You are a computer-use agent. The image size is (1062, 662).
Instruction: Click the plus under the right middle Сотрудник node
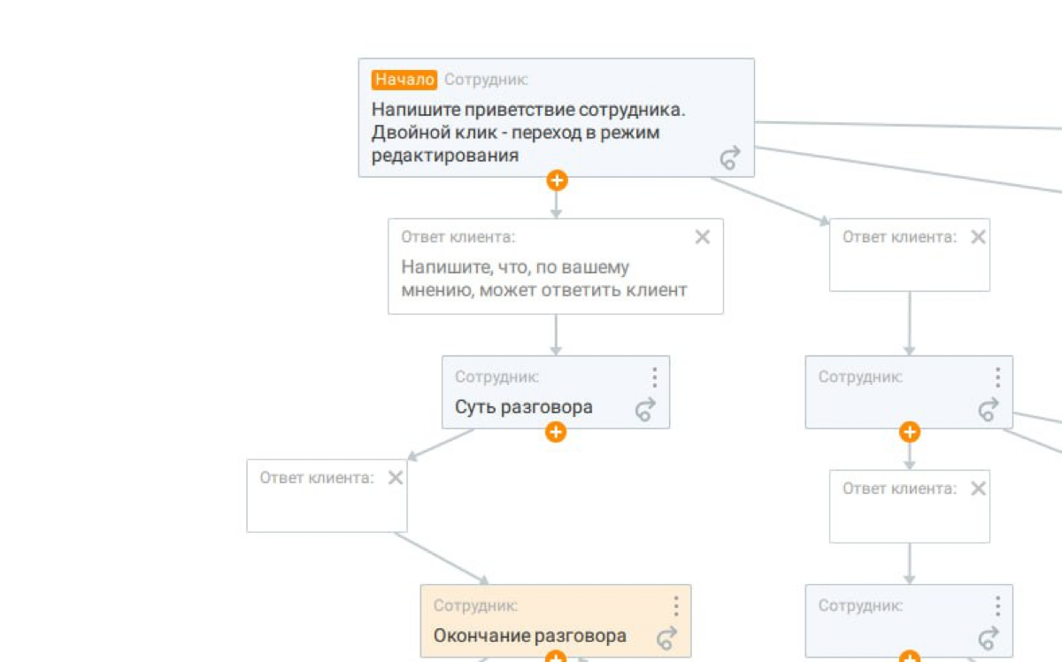tap(910, 432)
